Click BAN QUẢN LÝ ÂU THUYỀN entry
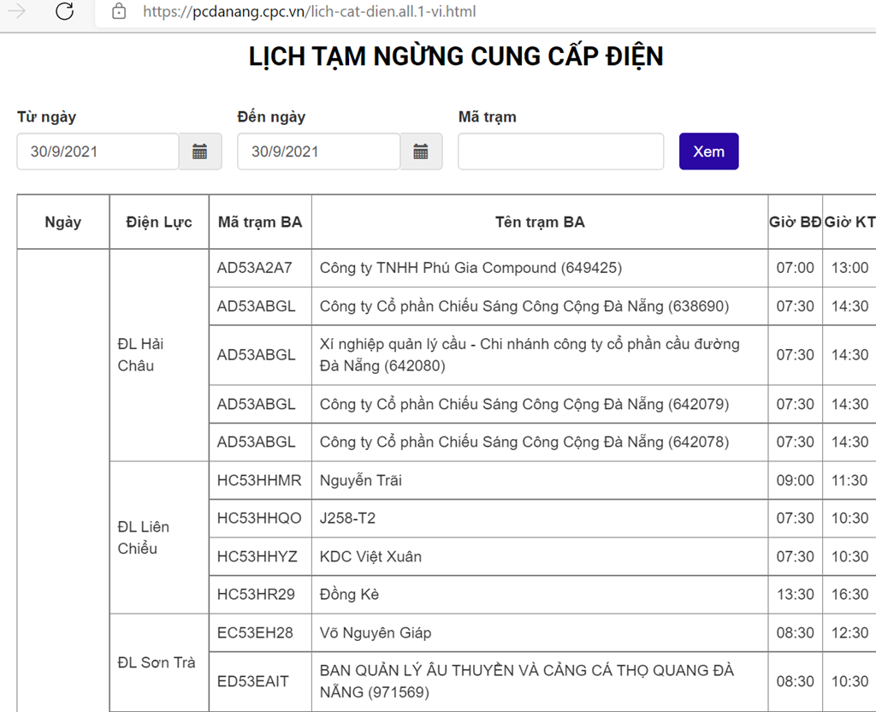Viewport: 876px width, 712px height. [527, 681]
